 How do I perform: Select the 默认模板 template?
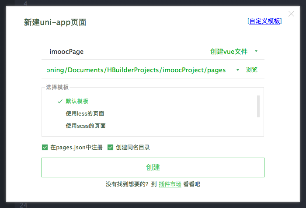click(77, 101)
